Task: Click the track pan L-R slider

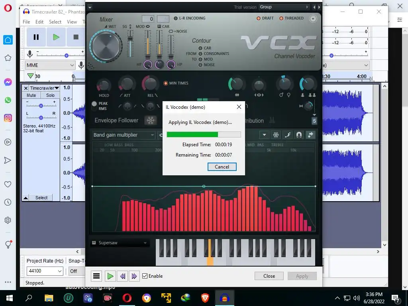Action: click(x=41, y=118)
